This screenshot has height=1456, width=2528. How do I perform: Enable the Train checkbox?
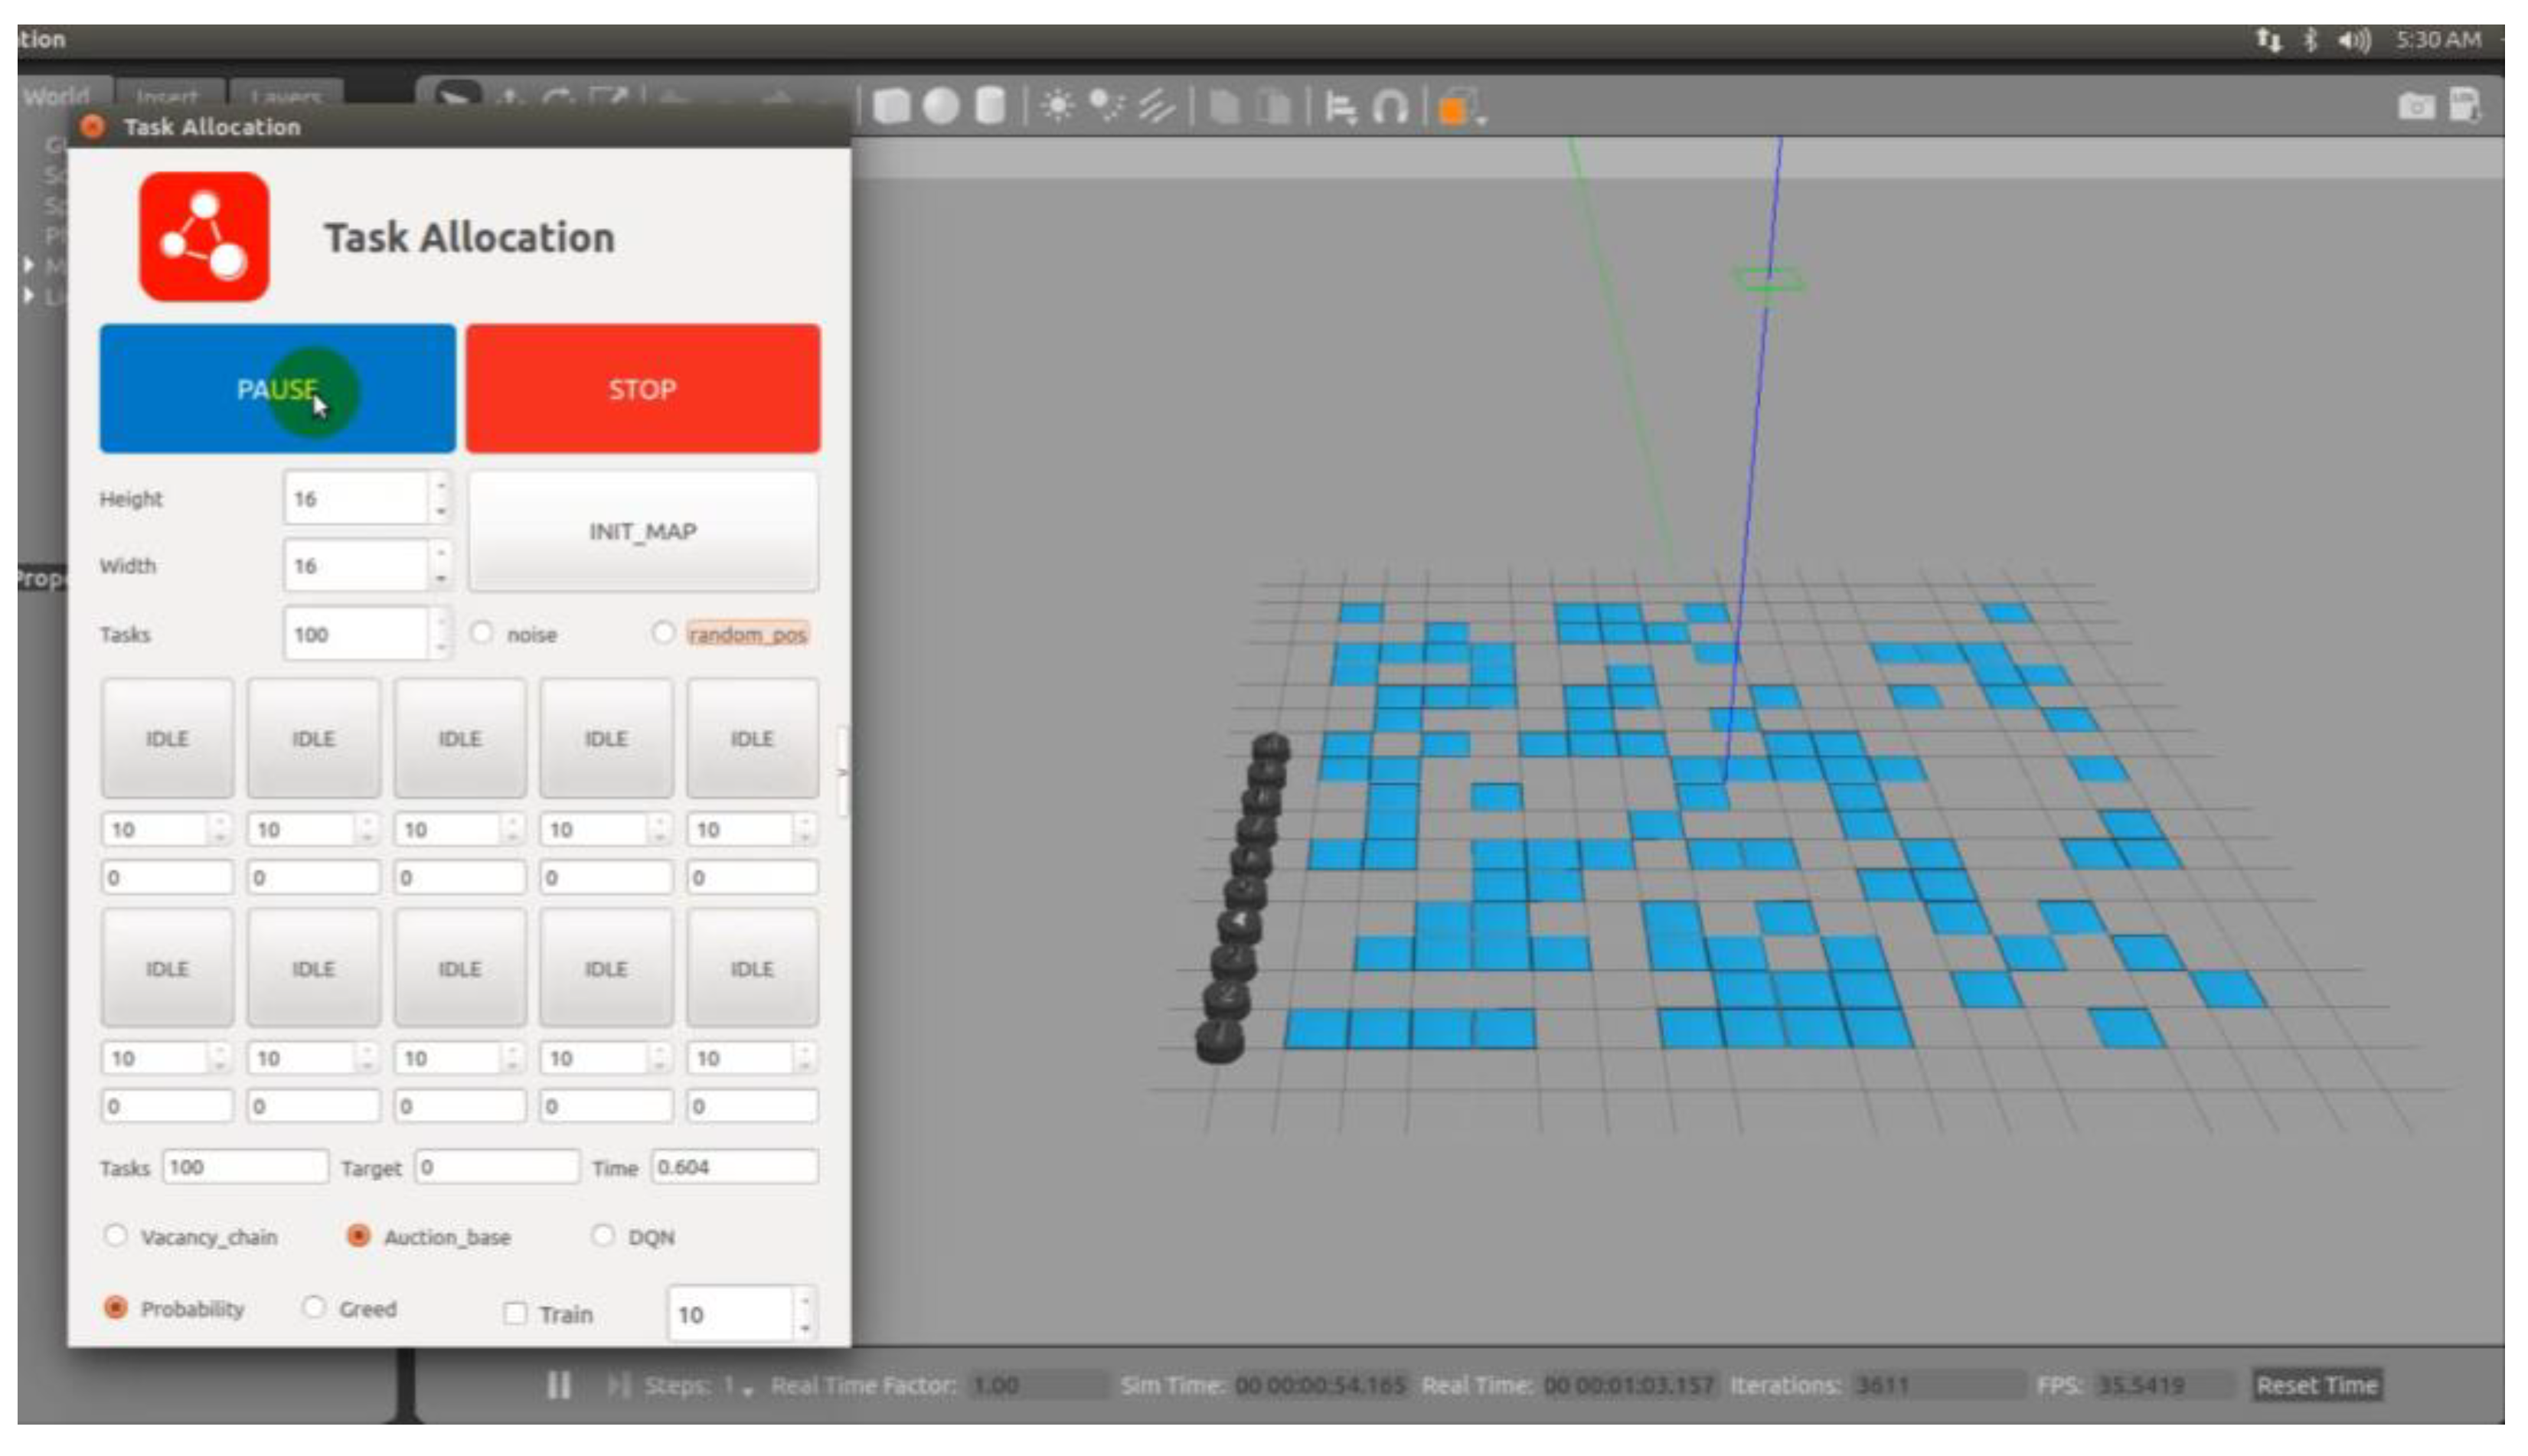[515, 1313]
